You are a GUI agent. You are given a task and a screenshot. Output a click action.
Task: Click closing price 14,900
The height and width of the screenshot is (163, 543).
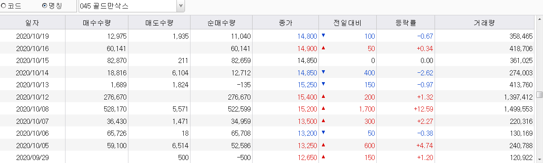tap(307, 49)
